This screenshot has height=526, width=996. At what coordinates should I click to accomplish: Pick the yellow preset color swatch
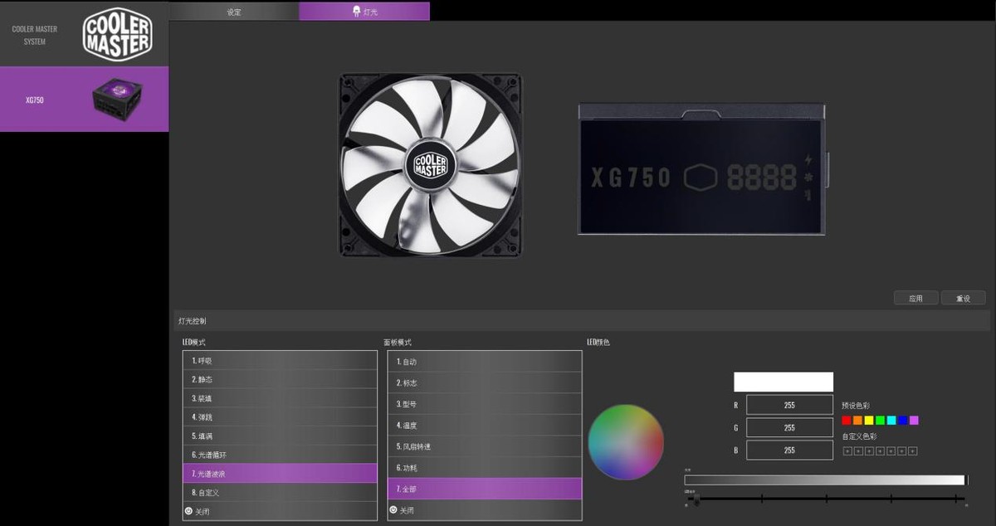[x=869, y=421]
